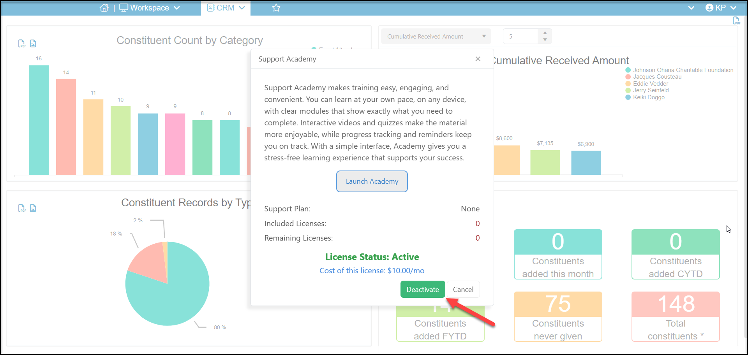
Task: Toggle Keiki Doggo legend entry
Action: pyautogui.click(x=645, y=97)
